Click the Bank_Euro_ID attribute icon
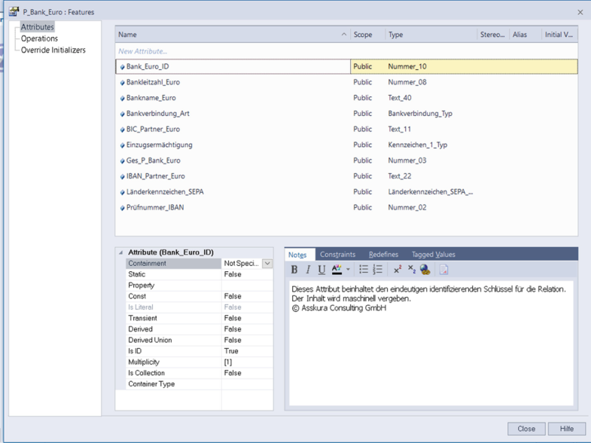 click(x=122, y=67)
